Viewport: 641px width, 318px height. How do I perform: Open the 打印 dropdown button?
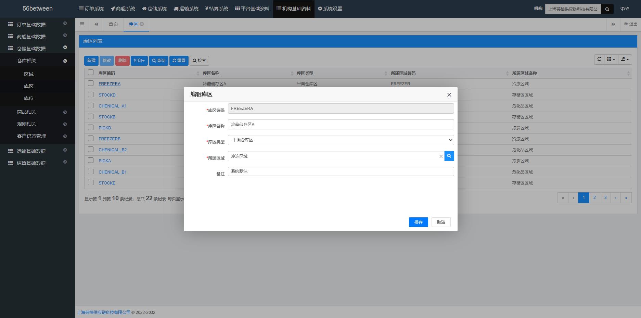tap(139, 61)
